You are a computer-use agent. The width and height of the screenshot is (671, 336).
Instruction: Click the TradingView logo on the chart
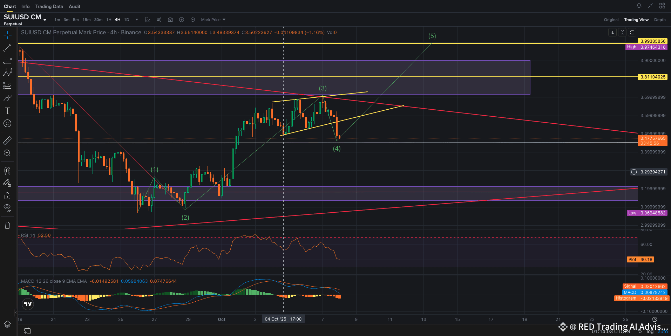coord(28,304)
